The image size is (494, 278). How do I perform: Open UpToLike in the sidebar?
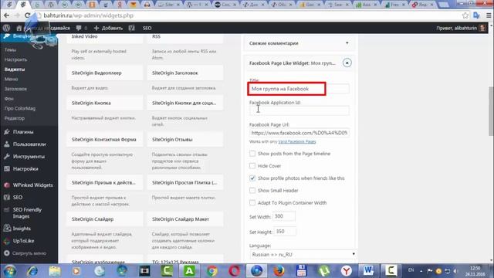pos(23,240)
